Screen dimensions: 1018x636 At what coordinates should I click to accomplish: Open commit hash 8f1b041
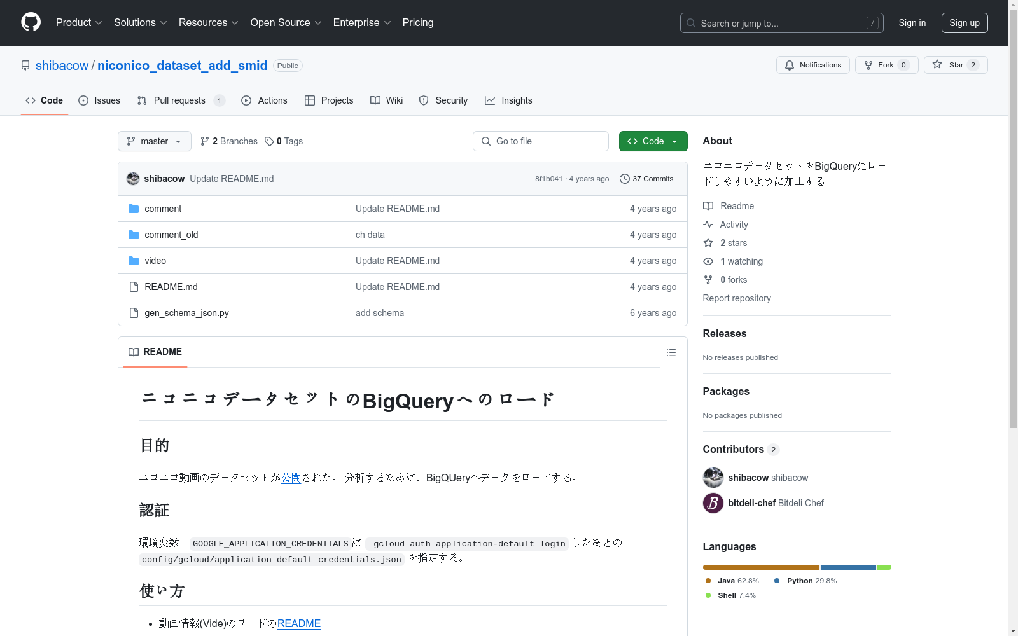tap(548, 179)
